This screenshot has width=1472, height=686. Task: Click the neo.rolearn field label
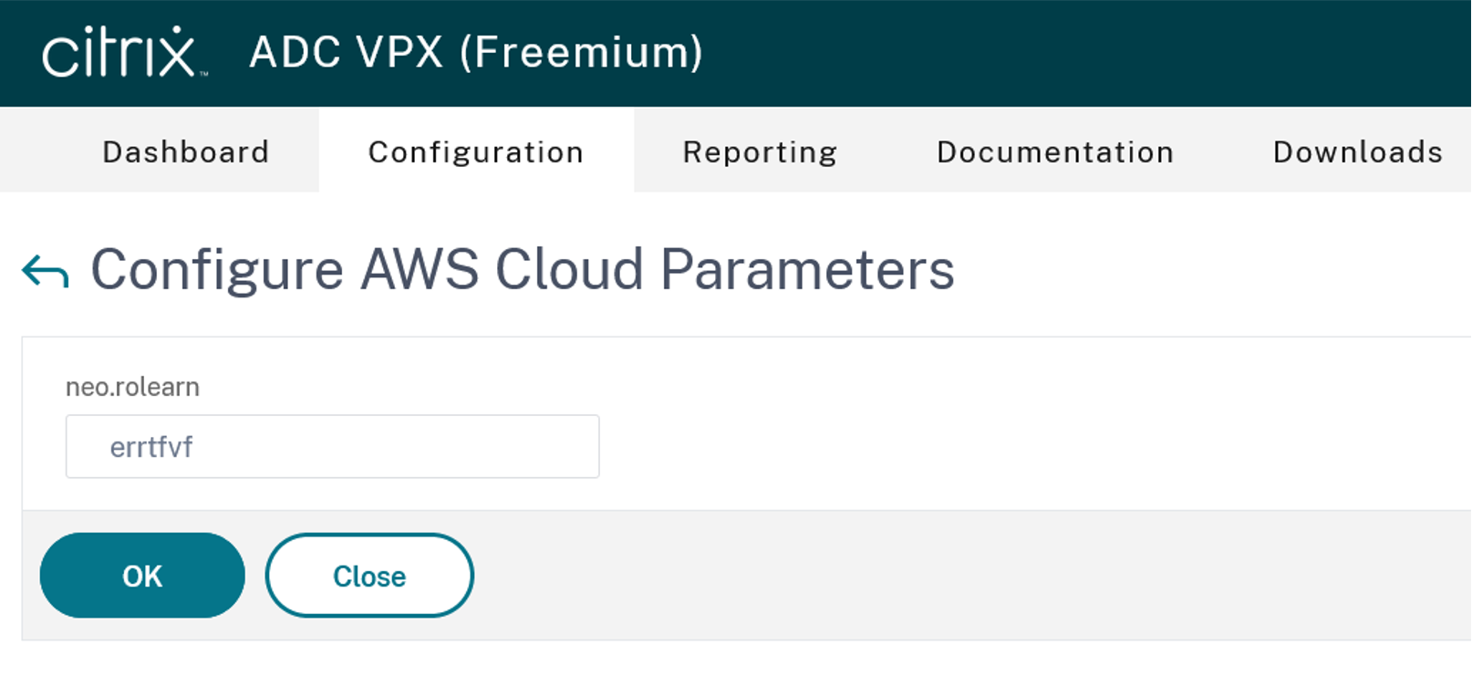(132, 387)
